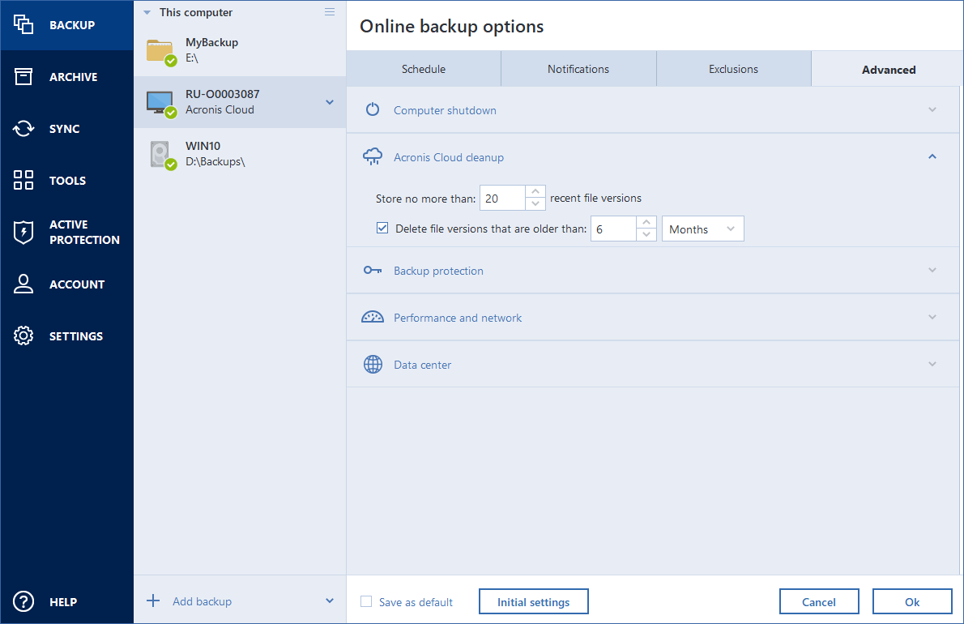This screenshot has height=624, width=964.
Task: Click the older-than value input field
Action: click(613, 229)
